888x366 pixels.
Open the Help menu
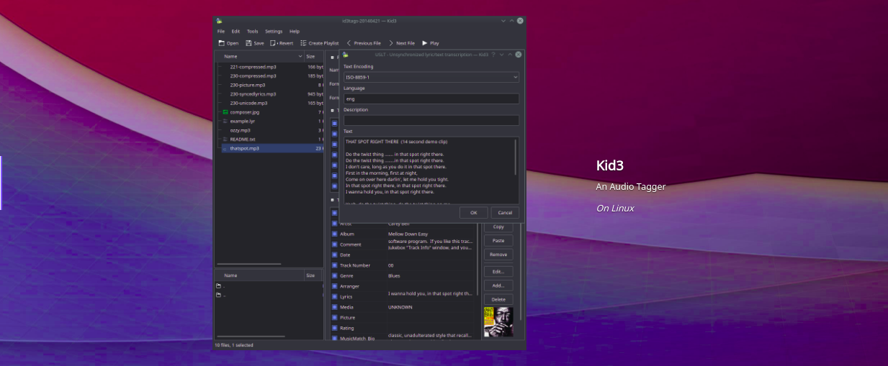click(295, 32)
